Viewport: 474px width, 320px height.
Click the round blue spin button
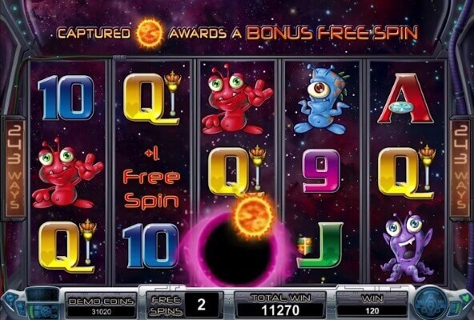pos(431,304)
